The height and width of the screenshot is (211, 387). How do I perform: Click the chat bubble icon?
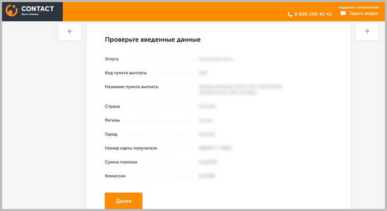click(343, 13)
